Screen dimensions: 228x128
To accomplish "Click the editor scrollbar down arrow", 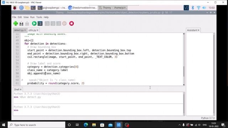I will pos(184,85).
